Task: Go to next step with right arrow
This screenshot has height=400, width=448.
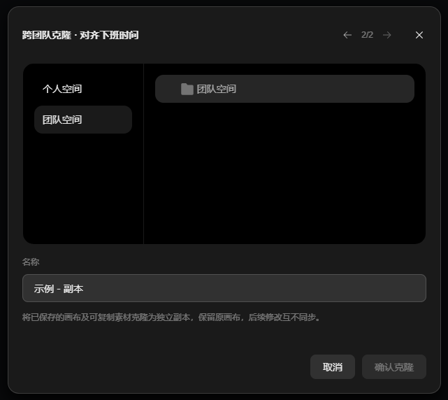Action: coord(387,35)
